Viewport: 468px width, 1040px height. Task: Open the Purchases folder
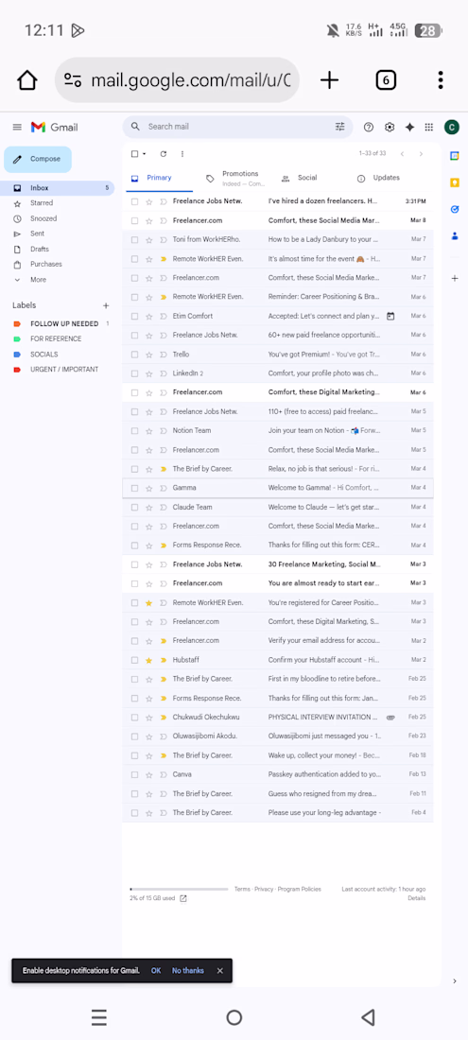click(45, 264)
